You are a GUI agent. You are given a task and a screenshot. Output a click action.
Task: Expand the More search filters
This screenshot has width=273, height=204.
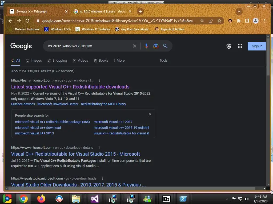[x=119, y=61]
